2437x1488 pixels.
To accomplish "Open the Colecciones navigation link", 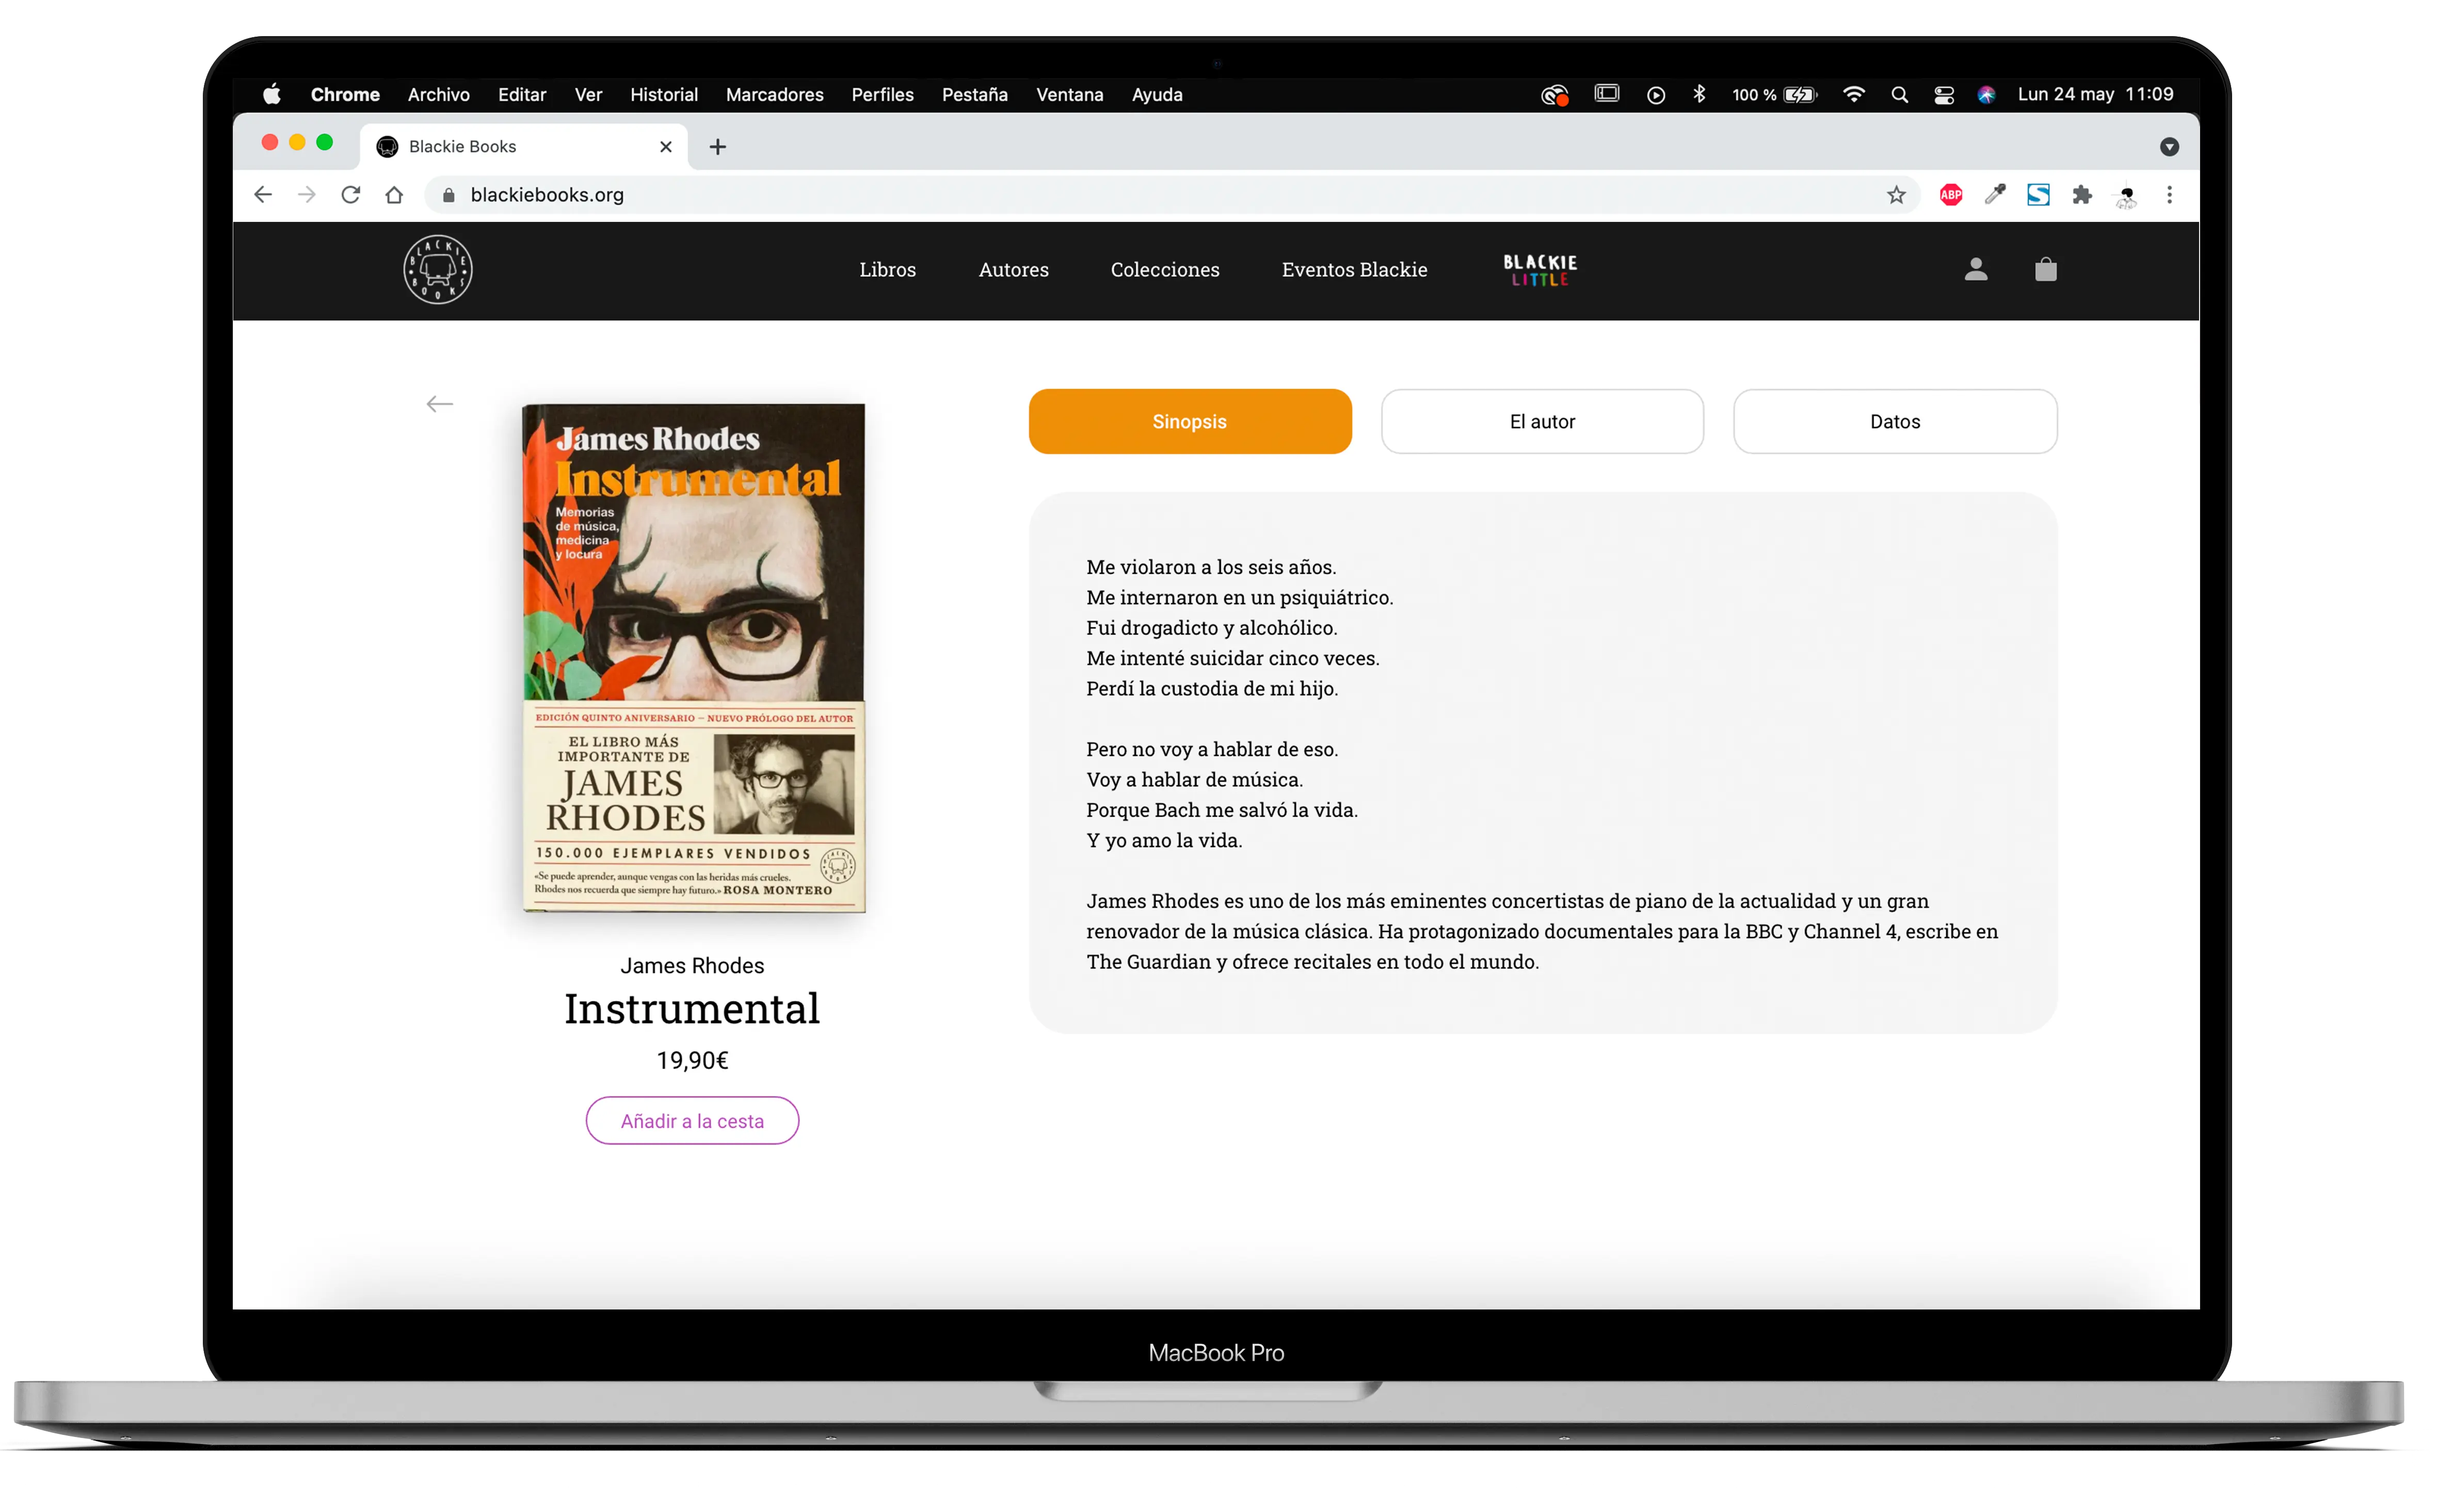I will coord(1164,270).
